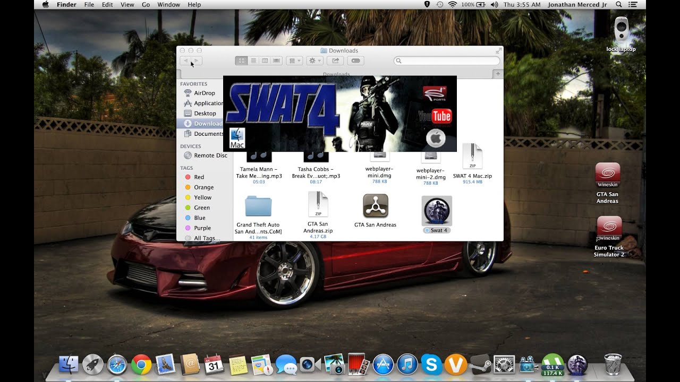The image size is (680, 382).
Task: Open the View menu
Action: point(127,4)
